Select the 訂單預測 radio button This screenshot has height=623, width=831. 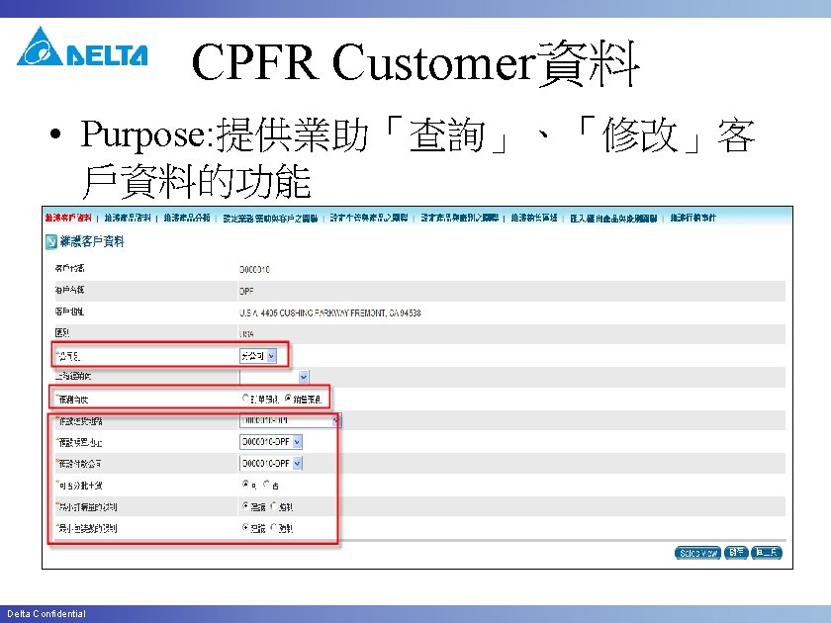(245, 398)
